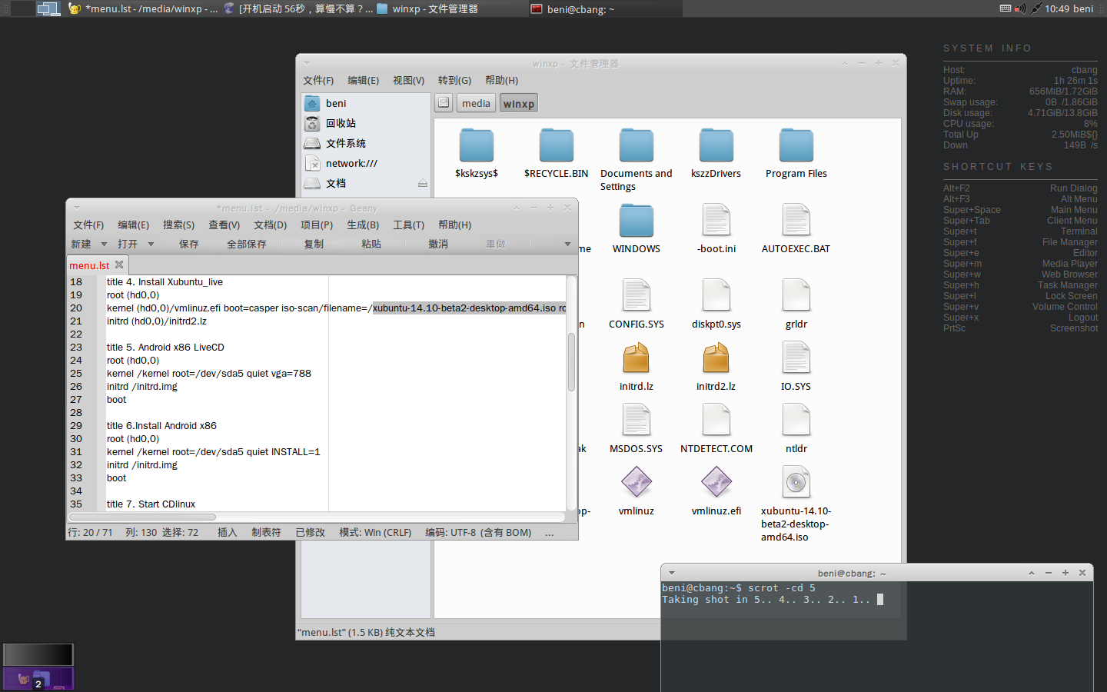Click 保存 button in Geany toolbar
The height and width of the screenshot is (692, 1107).
click(x=189, y=244)
